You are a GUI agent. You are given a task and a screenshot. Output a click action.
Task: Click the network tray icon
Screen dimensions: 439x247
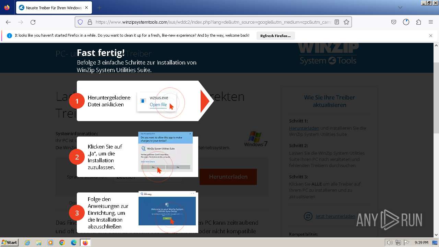(398, 243)
